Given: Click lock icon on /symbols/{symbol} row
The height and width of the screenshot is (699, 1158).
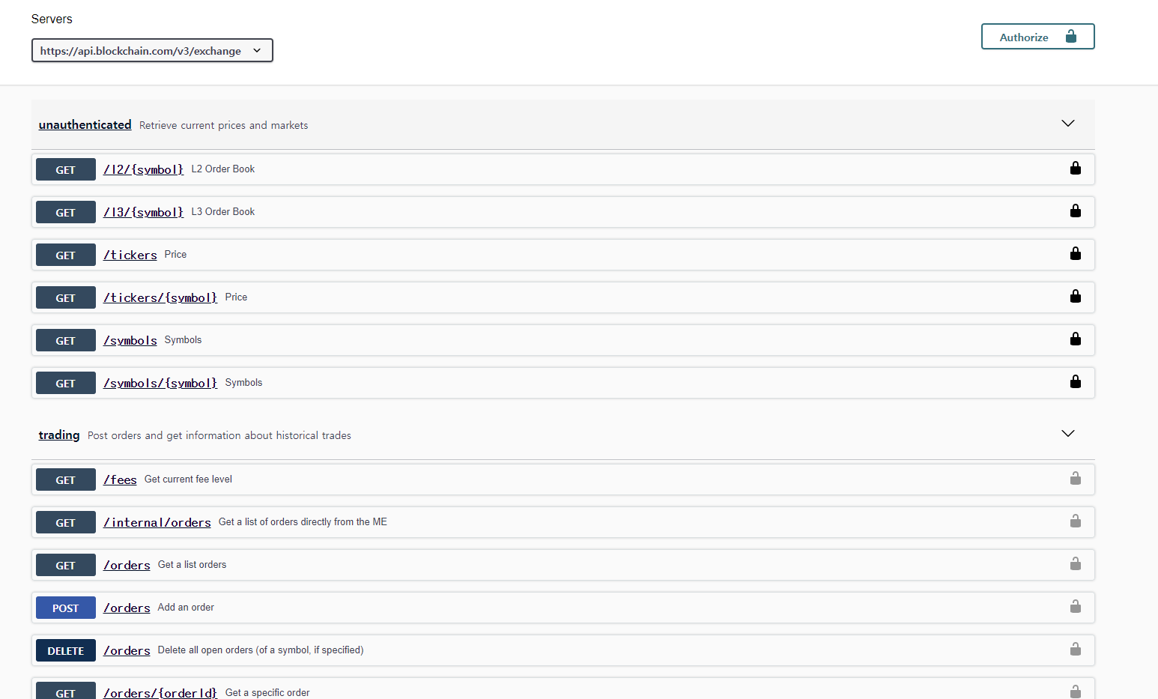Looking at the screenshot, I should coord(1076,381).
